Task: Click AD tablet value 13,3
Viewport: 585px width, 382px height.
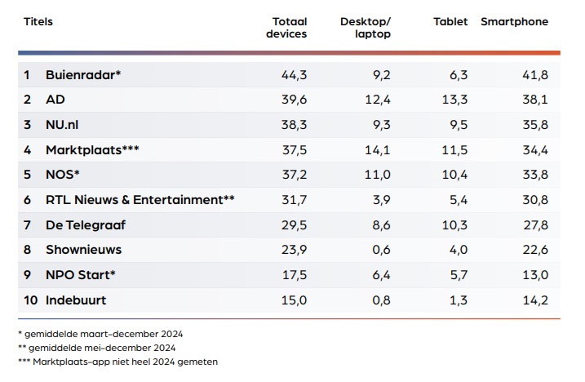Action: click(454, 100)
